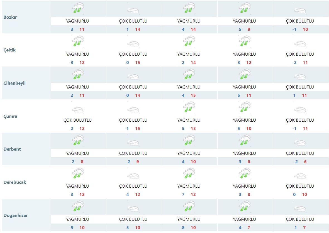Open Cihanbeyli's cloudy icon above 1 / 11
329x233 pixels.
(300, 77)
